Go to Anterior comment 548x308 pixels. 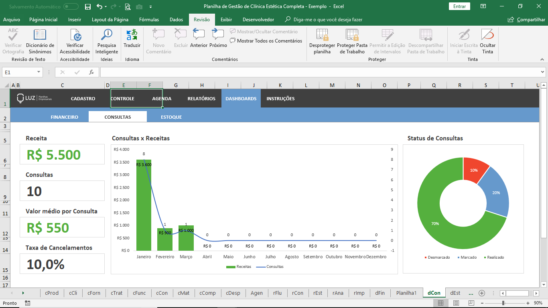tap(199, 38)
